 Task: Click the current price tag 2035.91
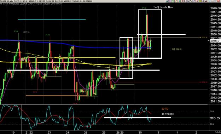pyautogui.click(x=215, y=41)
